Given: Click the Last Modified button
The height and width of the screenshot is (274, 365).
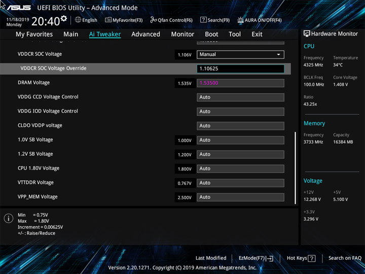Looking at the screenshot, I should (x=211, y=258).
